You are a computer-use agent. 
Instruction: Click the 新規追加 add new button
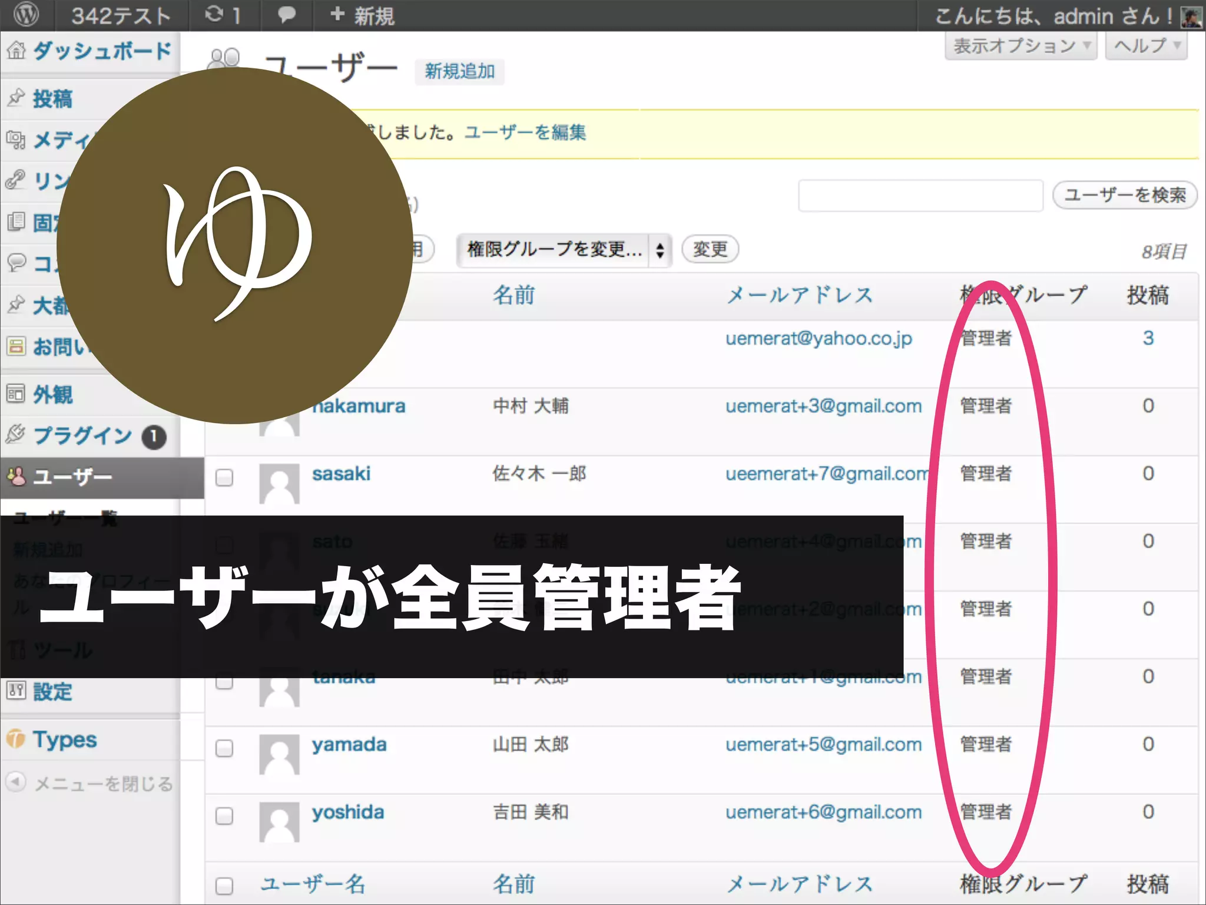coord(460,71)
